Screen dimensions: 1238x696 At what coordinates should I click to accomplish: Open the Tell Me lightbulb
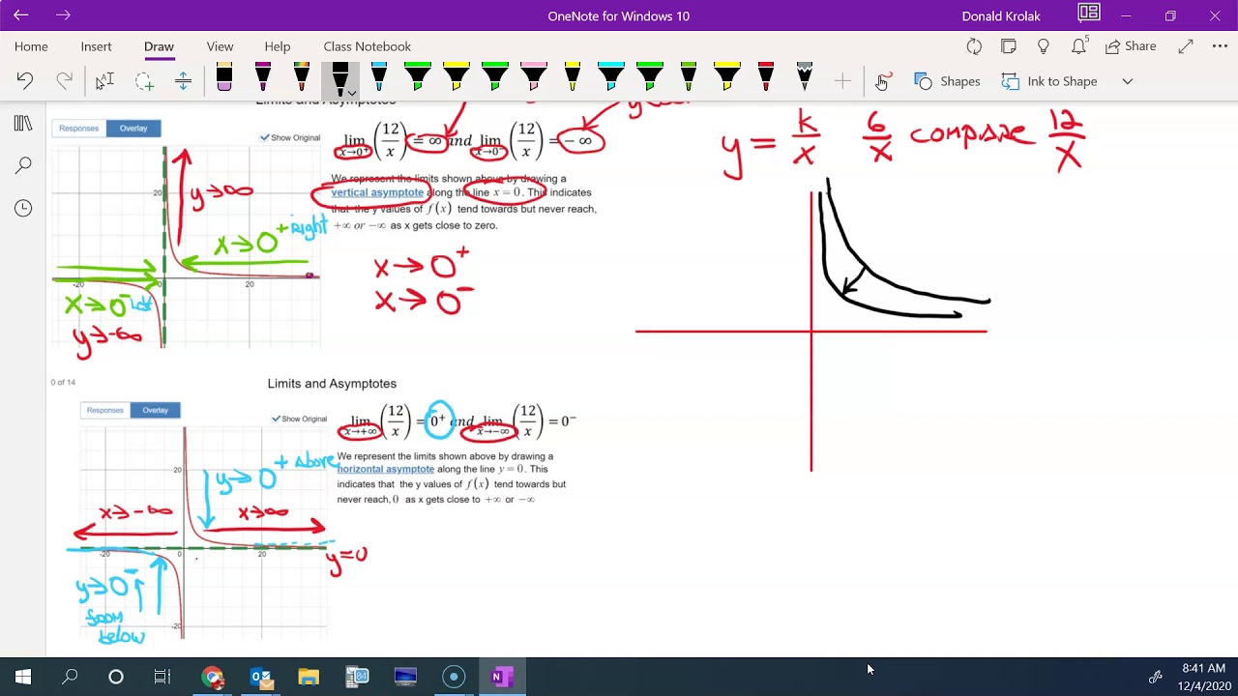pos(1044,46)
